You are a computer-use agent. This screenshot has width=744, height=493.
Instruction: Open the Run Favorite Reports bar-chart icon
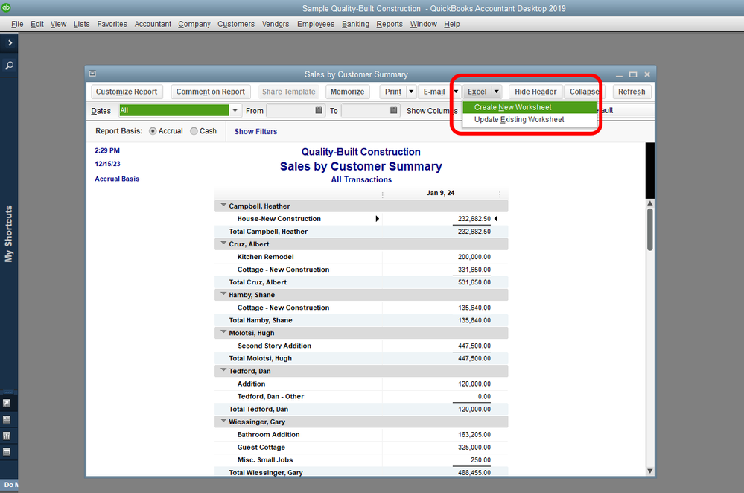coord(7,436)
